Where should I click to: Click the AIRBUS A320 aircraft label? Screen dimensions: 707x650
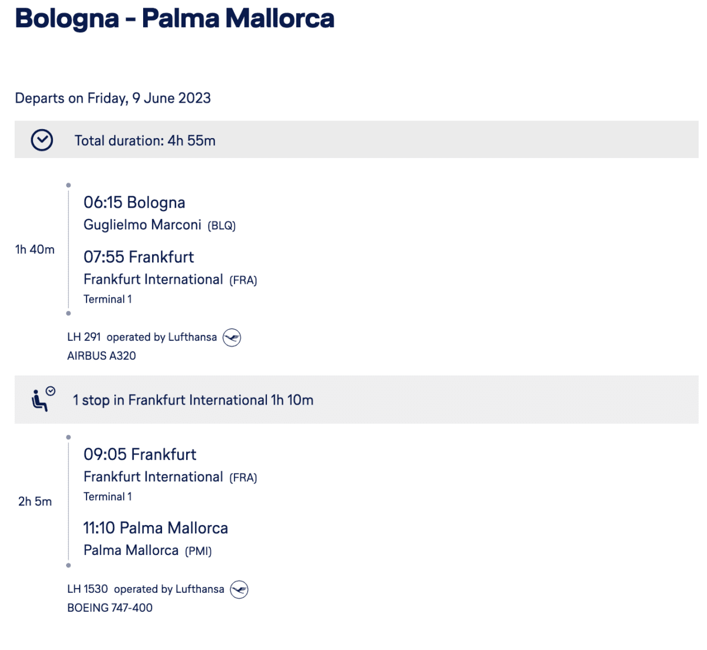101,356
